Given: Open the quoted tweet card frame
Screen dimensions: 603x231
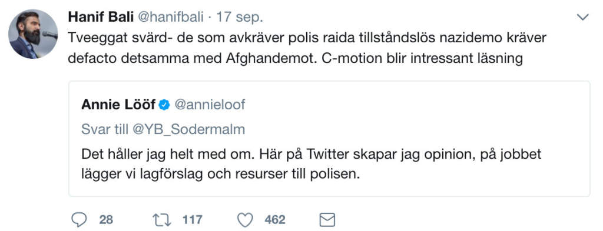Looking at the screenshot, I should pyautogui.click(x=329, y=139).
